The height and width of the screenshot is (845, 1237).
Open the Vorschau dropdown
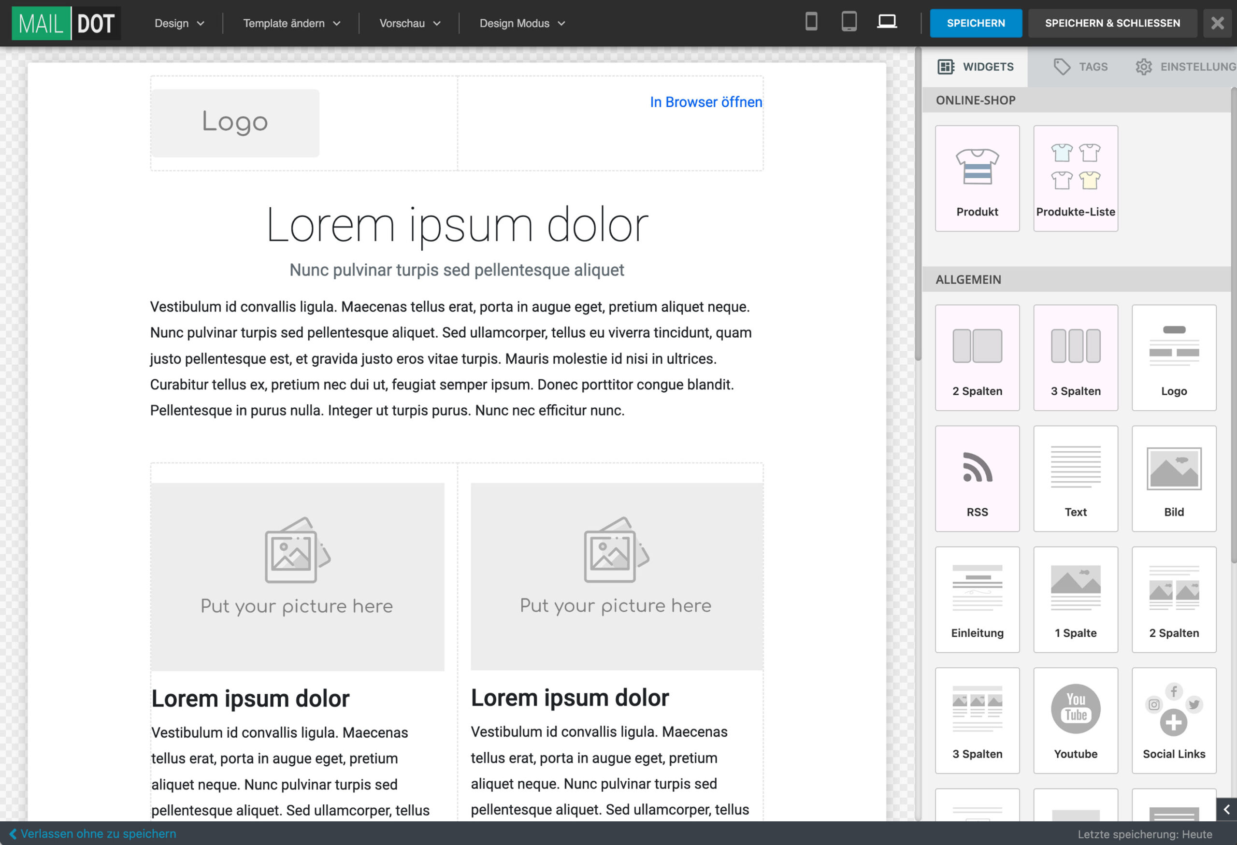point(409,23)
